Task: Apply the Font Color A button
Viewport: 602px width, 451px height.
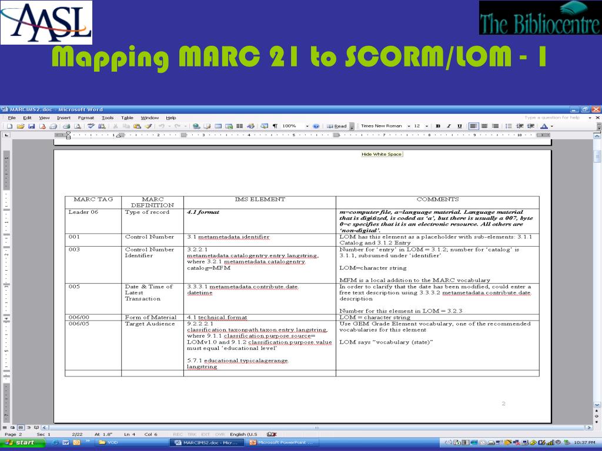Action: 544,126
